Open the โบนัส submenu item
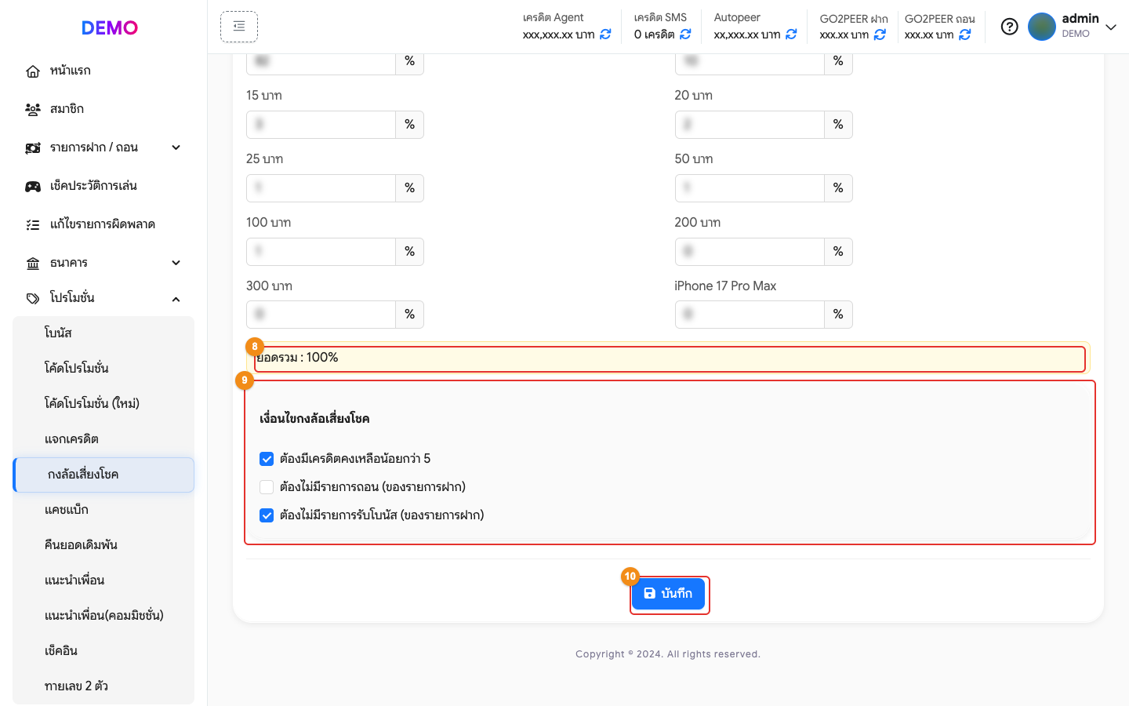 click(103, 333)
